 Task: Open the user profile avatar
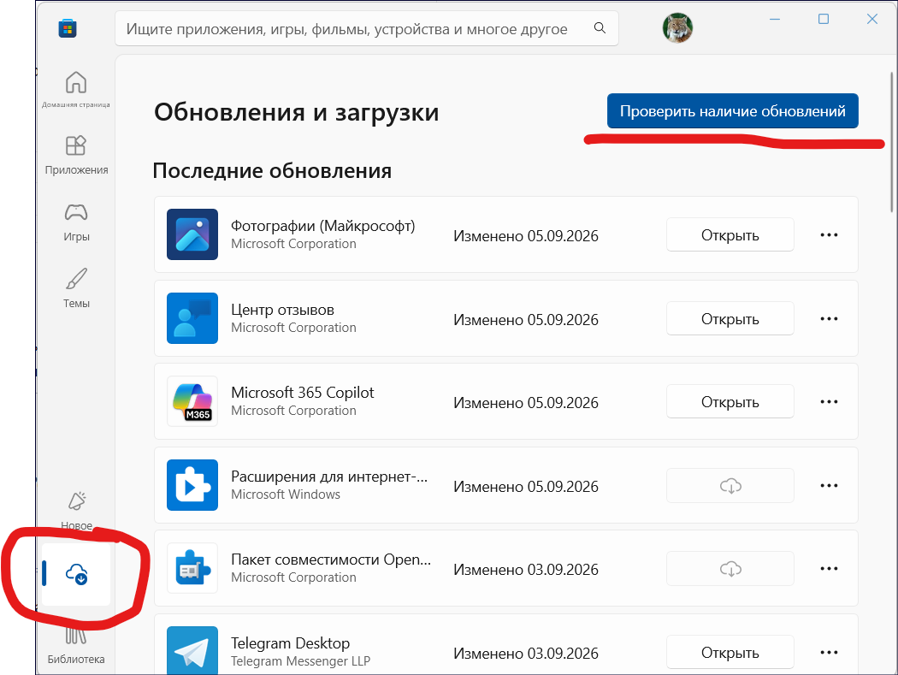[x=677, y=27]
